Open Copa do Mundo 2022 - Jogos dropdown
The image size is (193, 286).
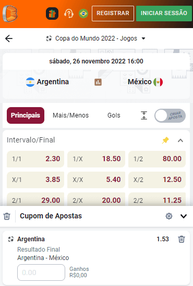[95, 38]
